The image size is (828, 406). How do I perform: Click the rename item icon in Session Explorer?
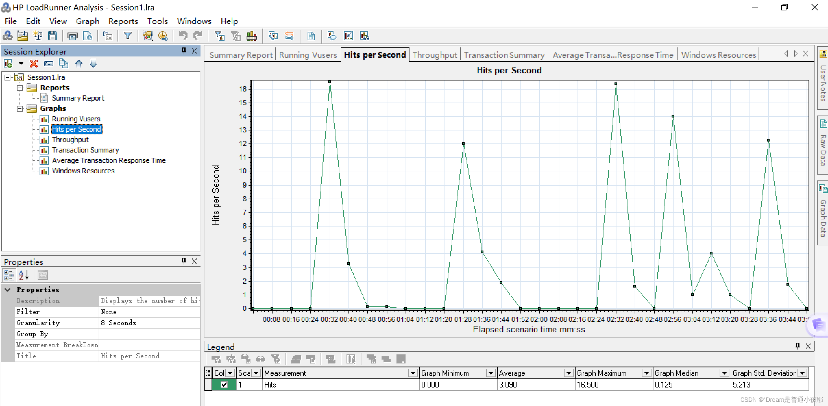(49, 64)
